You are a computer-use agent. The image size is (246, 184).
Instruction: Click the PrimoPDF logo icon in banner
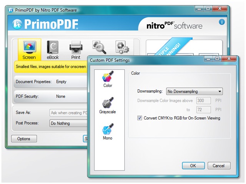[x=17, y=24]
